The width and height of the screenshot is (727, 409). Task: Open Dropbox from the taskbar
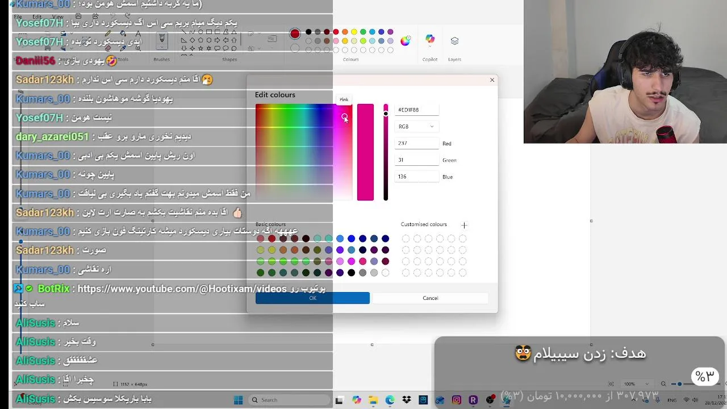pyautogui.click(x=407, y=400)
